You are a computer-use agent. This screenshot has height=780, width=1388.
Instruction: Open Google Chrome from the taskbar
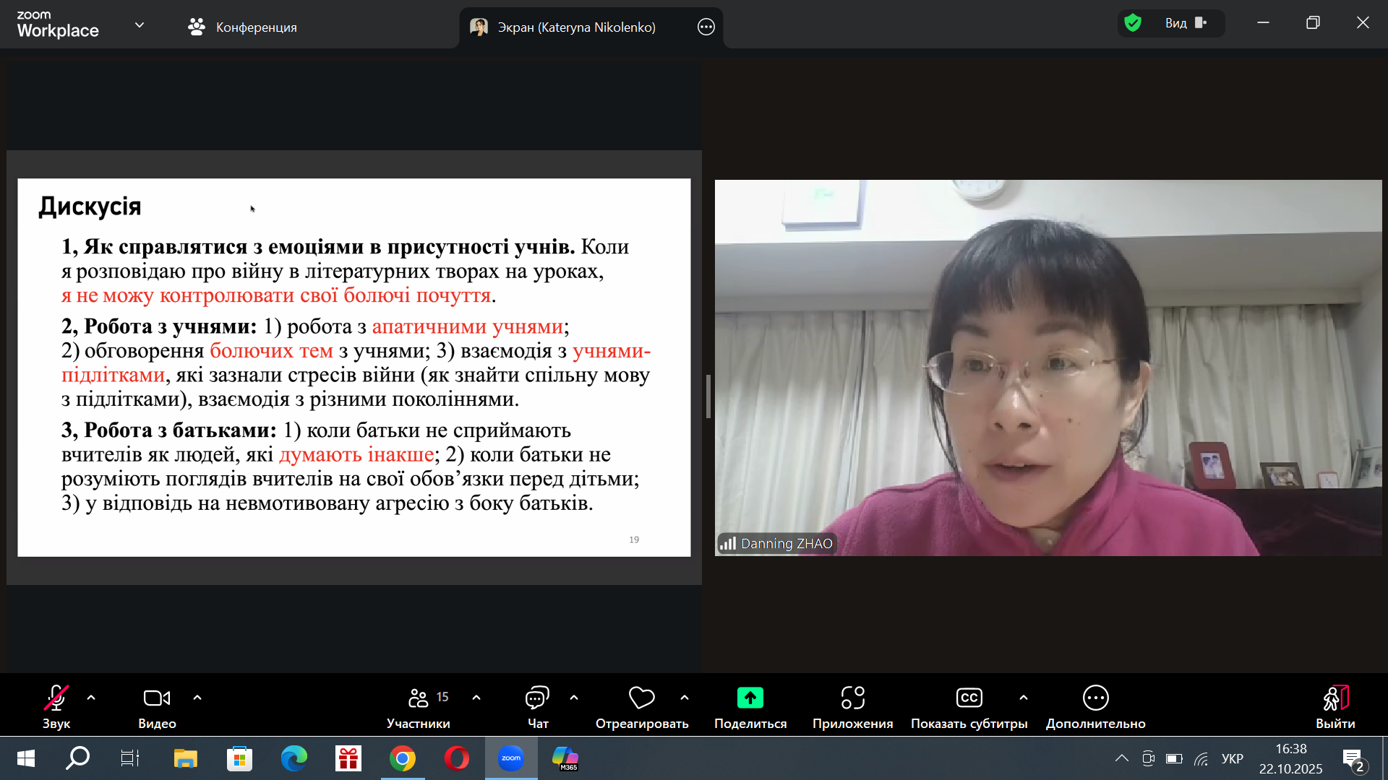403,758
